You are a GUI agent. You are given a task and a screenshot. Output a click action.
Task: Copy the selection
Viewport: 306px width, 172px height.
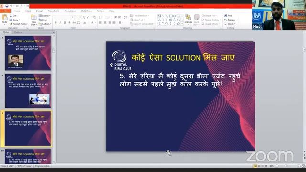coord(15,20)
